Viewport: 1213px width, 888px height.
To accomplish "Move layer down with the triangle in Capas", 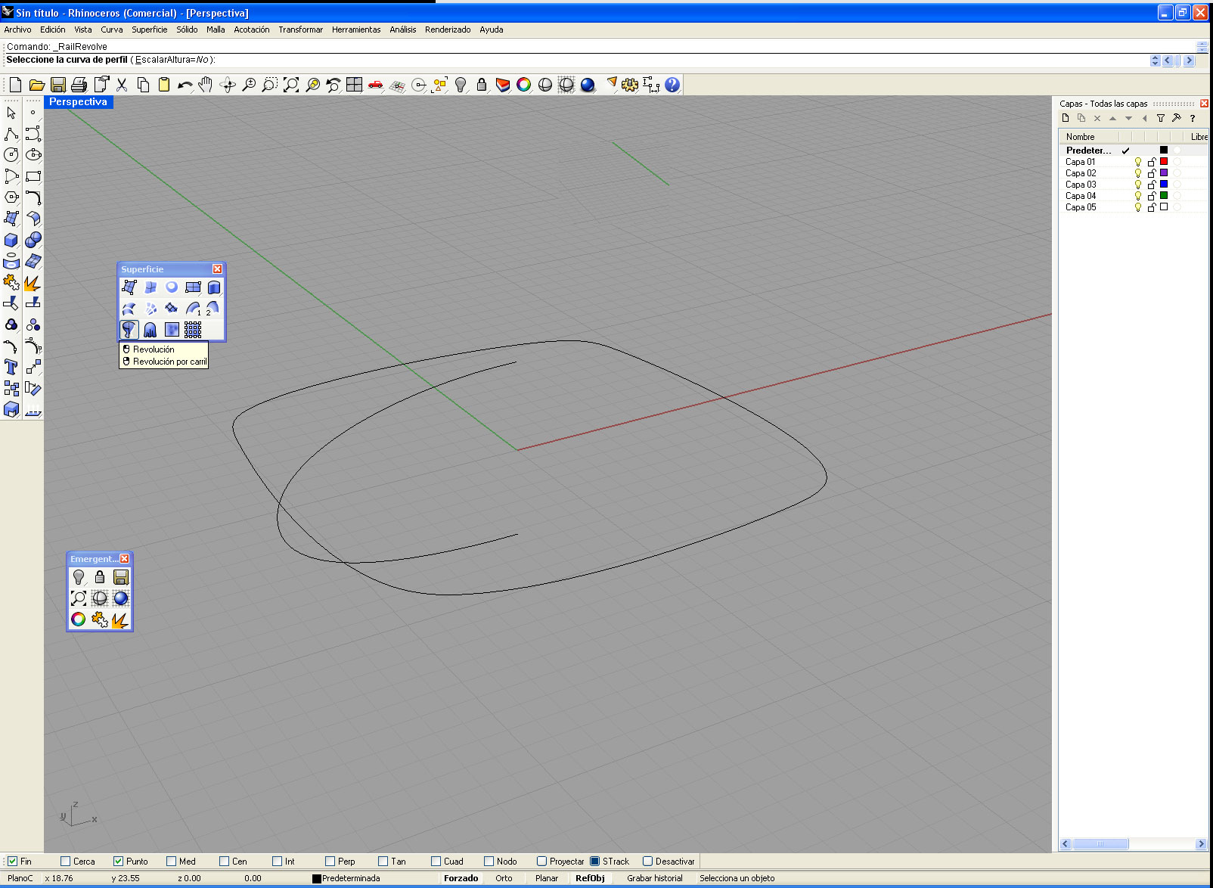I will 1129,118.
